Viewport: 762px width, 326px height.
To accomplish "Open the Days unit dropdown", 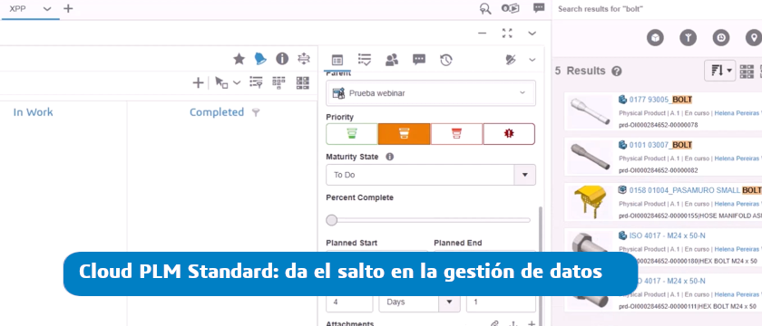I will coord(419,302).
